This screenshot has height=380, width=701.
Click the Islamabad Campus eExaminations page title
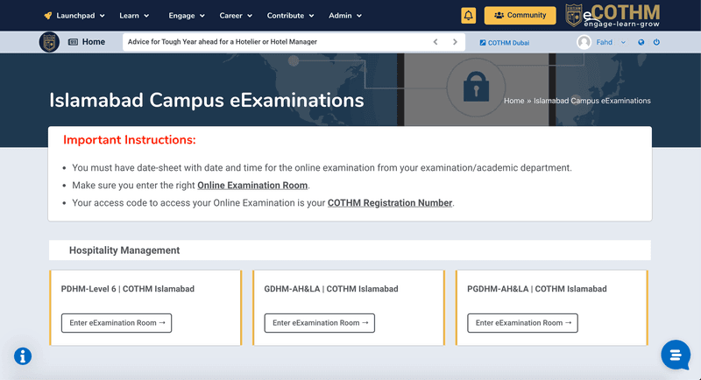click(x=206, y=100)
